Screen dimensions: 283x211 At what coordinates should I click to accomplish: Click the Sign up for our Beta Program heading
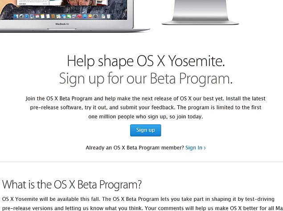146,79
